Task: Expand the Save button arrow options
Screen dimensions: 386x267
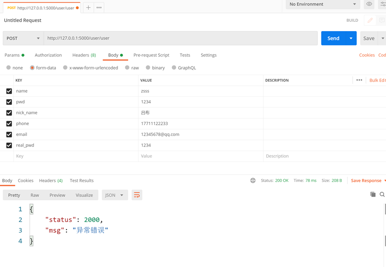Action: [382, 38]
